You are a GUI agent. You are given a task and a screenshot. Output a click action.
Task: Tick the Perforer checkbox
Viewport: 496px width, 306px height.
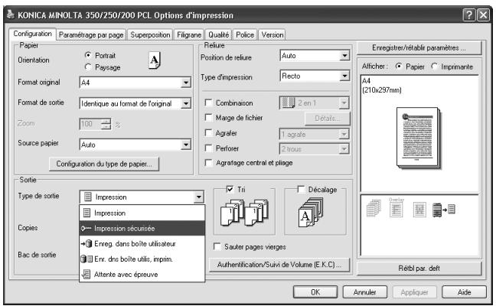coord(208,148)
